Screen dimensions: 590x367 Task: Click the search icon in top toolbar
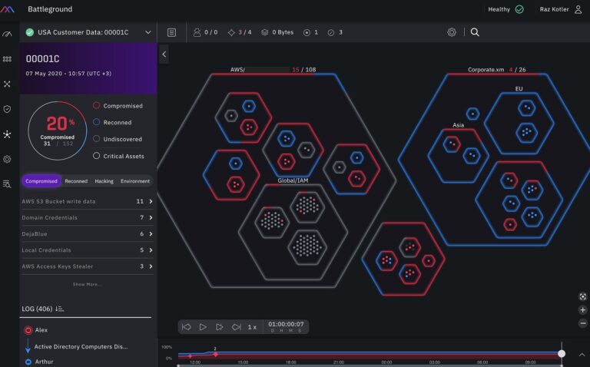click(x=475, y=32)
